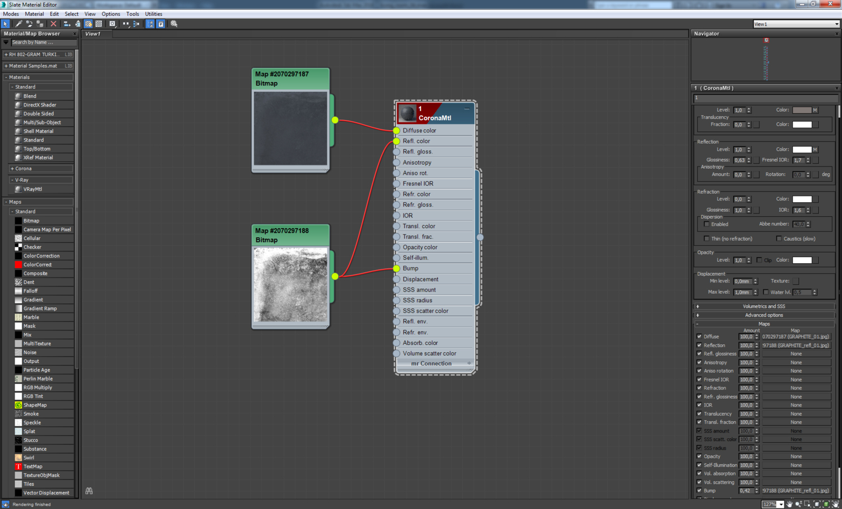Select Map #2070297187 Bitmap node thumbnail
Viewport: 842px width, 509px height.
pos(291,129)
